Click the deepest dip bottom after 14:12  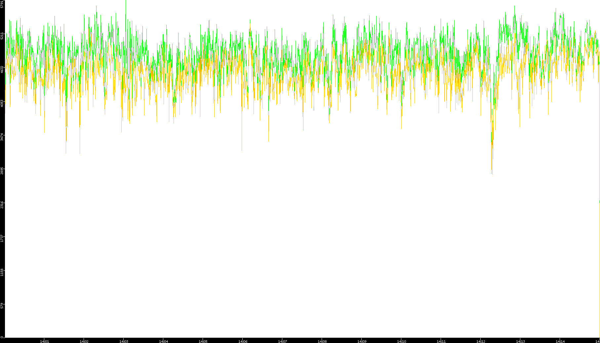tap(492, 173)
